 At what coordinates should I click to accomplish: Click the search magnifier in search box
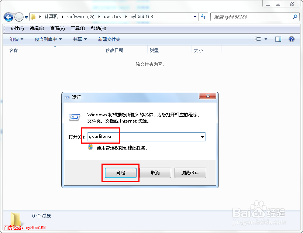(x=295, y=17)
